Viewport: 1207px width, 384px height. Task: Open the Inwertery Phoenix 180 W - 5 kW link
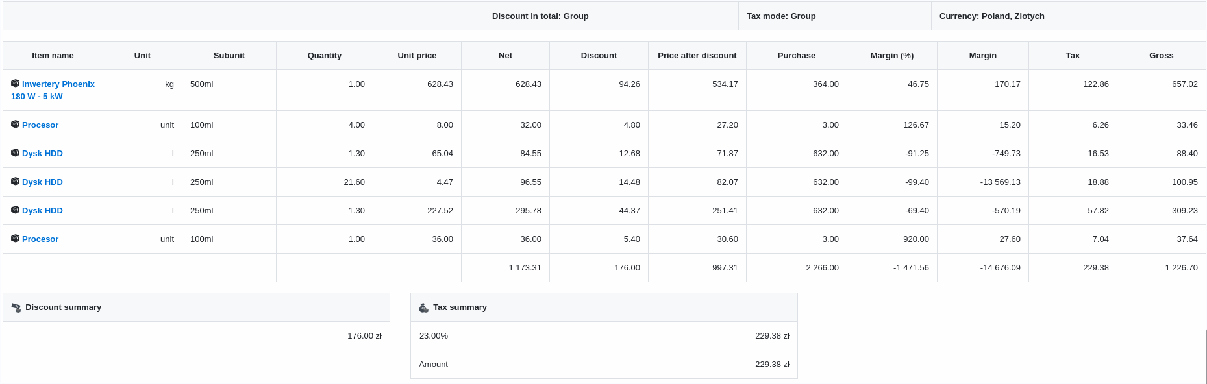53,90
